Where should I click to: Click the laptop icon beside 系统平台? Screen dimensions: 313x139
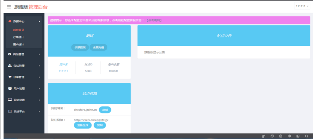(10, 111)
